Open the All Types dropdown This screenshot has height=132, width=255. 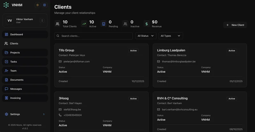[171, 36]
